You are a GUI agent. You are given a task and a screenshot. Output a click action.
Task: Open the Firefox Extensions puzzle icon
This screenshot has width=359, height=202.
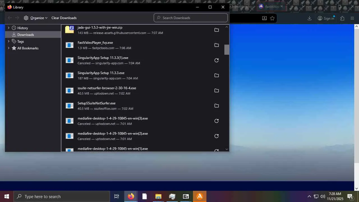click(342, 18)
